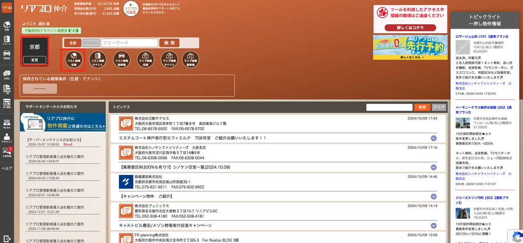The height and width of the screenshot is (243, 523).
Task: Click the 睦備建設 company logo icon
Action: [126, 182]
